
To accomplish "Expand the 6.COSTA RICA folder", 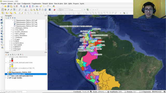I will click(10, 43).
